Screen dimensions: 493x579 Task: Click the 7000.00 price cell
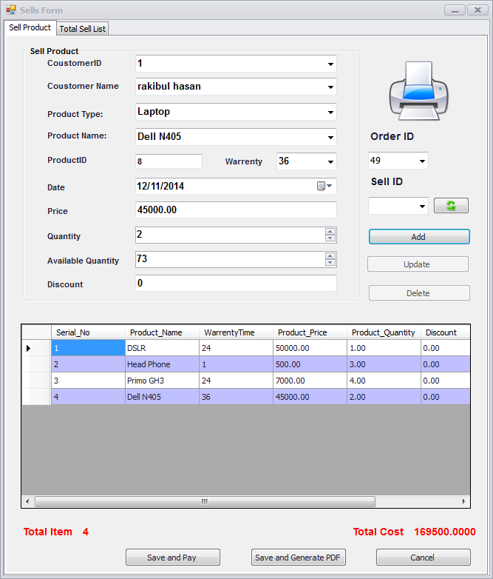tap(310, 381)
